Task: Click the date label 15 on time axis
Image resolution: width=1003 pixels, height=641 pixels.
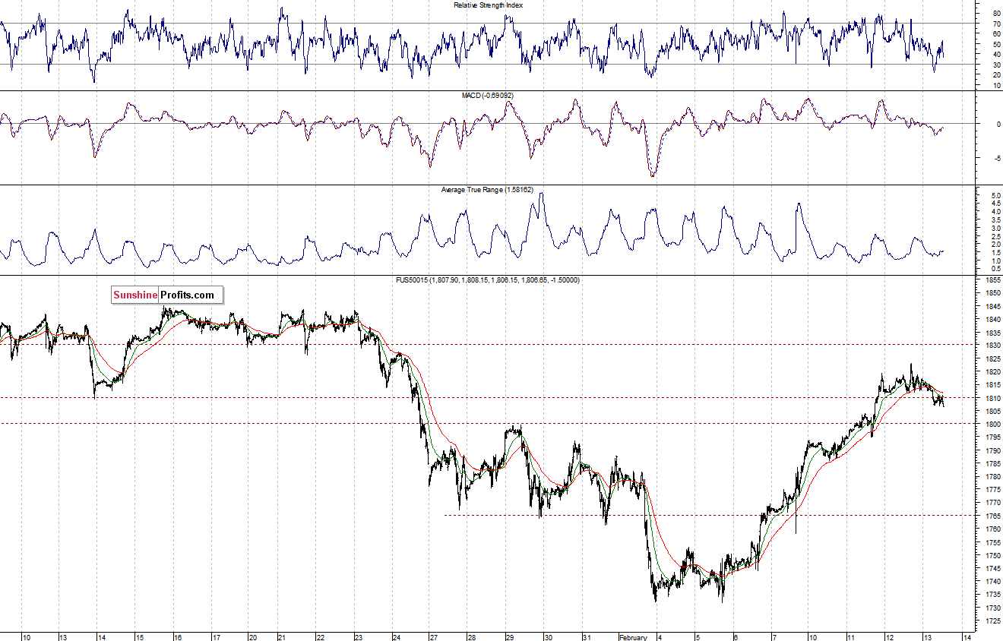Action: pos(140,636)
